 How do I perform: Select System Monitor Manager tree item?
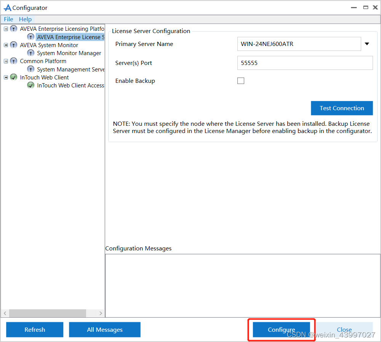click(69, 53)
